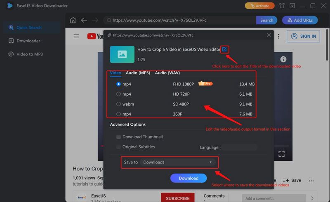Click the Pro badge beside FHD 1080P
Screen dimensions: 330x202
tap(205, 83)
